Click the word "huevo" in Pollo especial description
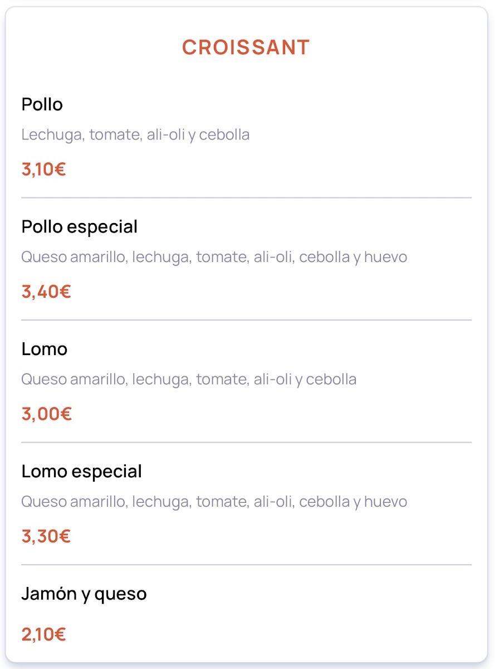 click(386, 257)
